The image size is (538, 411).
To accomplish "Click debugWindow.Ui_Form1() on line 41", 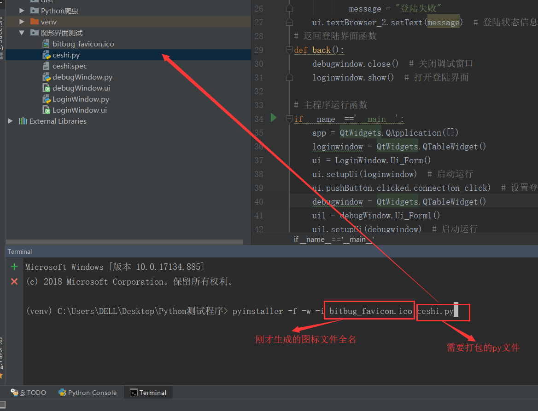I will pyautogui.click(x=390, y=216).
